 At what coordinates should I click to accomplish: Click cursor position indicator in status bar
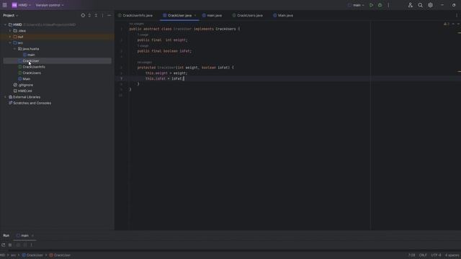tap(411, 255)
